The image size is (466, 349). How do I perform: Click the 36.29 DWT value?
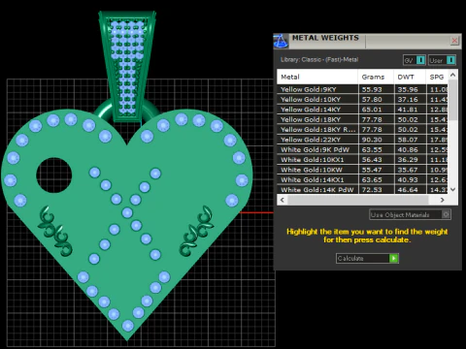click(x=408, y=160)
